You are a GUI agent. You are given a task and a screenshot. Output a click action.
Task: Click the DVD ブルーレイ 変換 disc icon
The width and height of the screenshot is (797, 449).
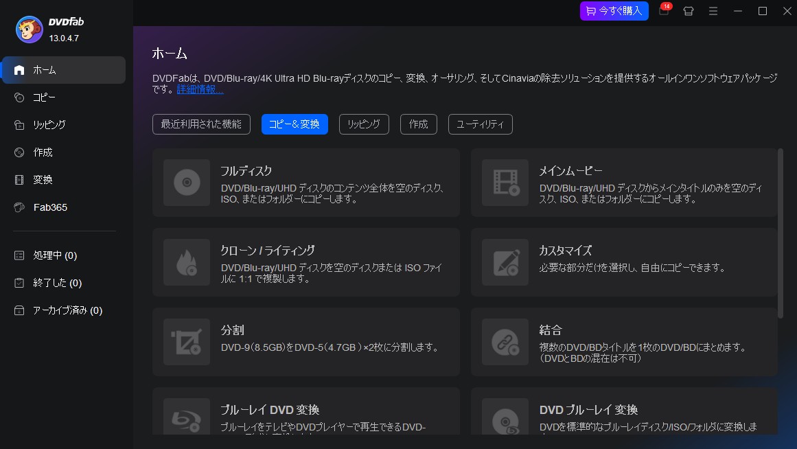(505, 417)
